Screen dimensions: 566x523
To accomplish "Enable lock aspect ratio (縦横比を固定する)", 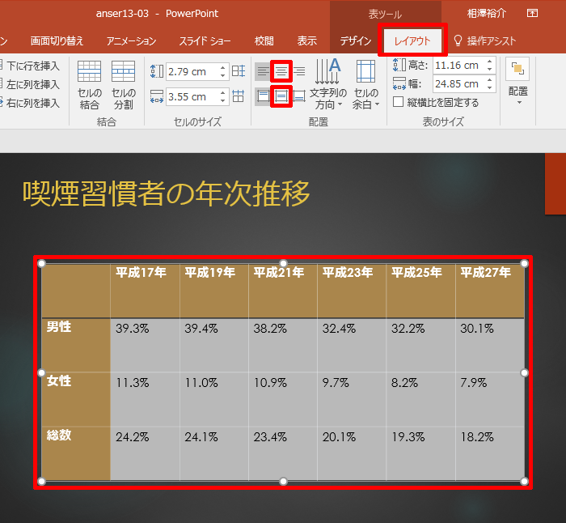I will pos(398,102).
